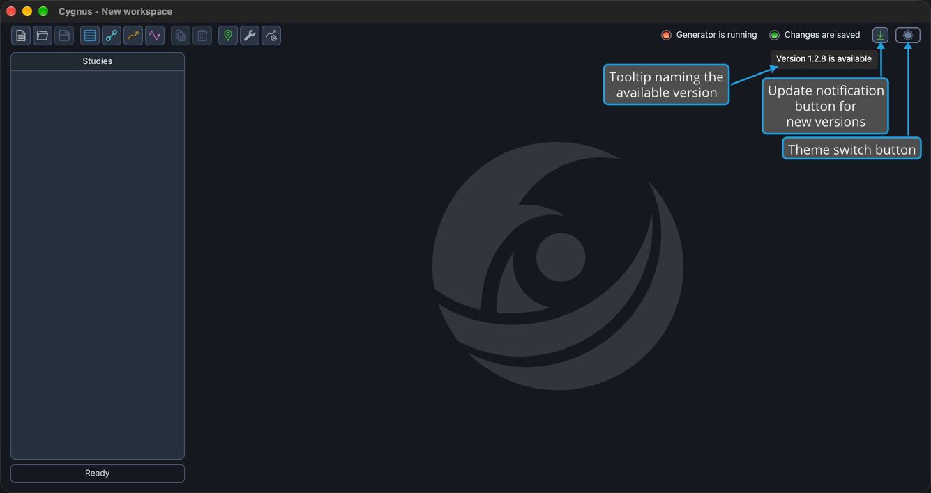
Task: Open a workspace using the folder icon
Action: 43,36
